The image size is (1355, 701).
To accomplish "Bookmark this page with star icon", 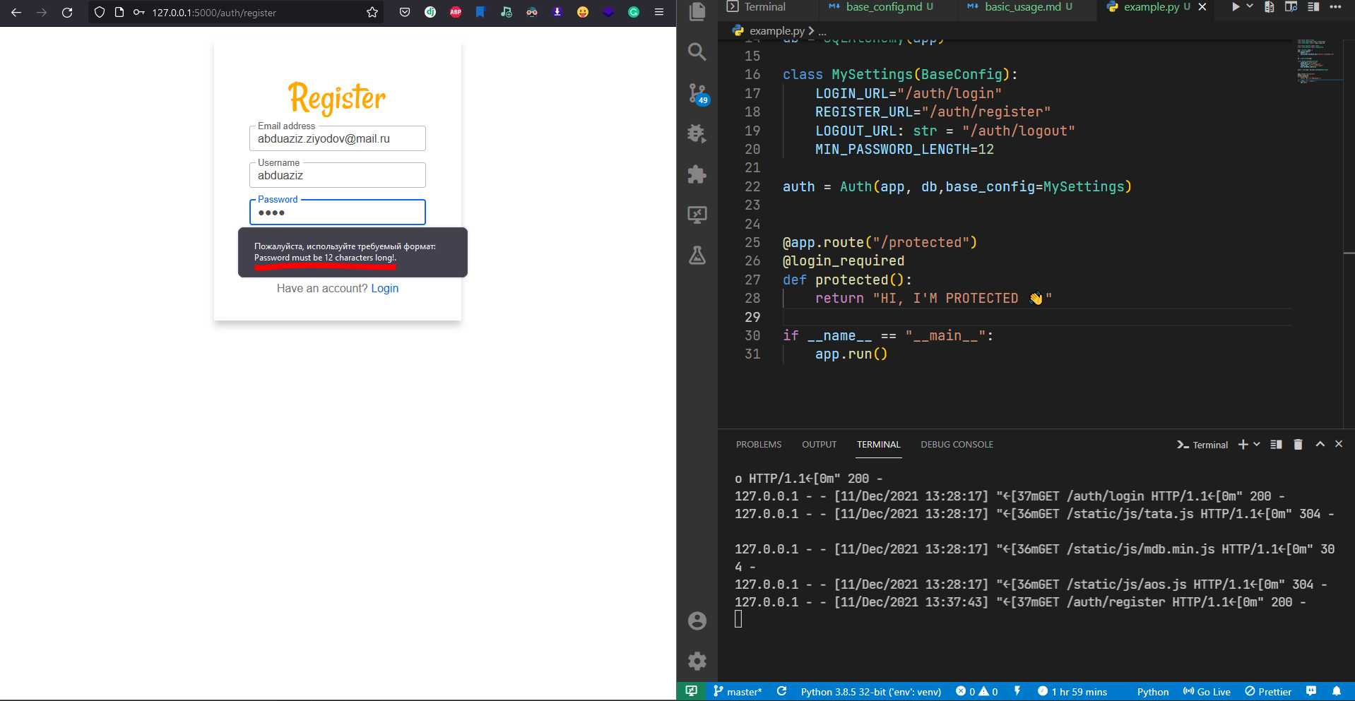I will (372, 12).
